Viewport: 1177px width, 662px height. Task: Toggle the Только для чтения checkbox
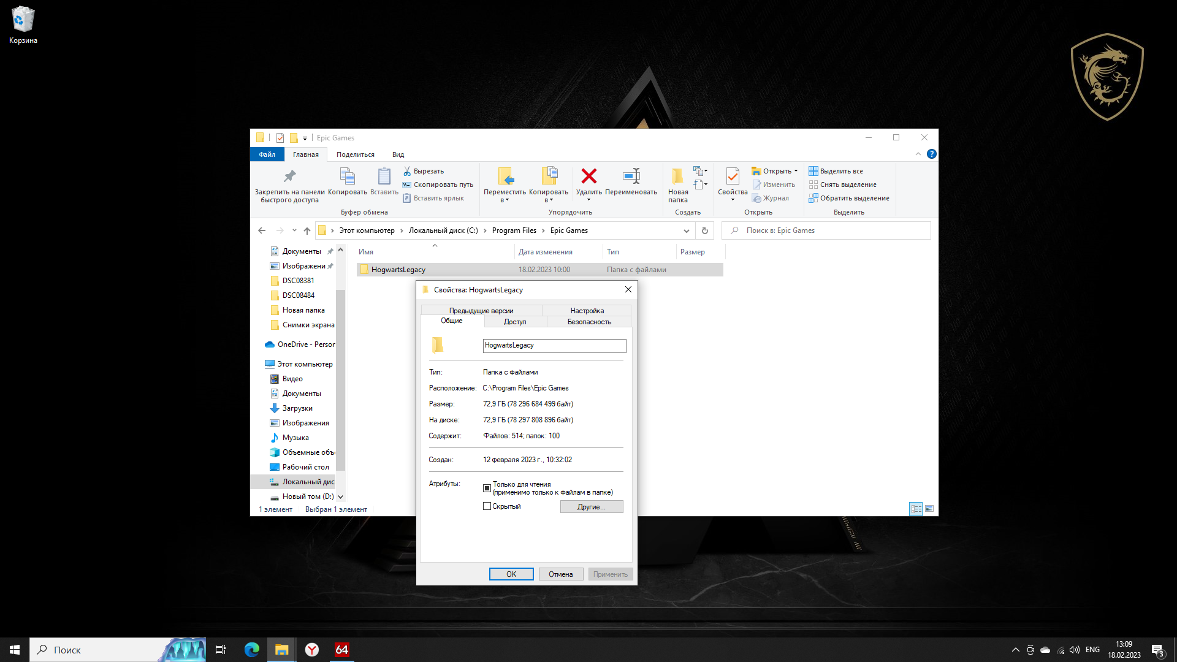point(487,488)
